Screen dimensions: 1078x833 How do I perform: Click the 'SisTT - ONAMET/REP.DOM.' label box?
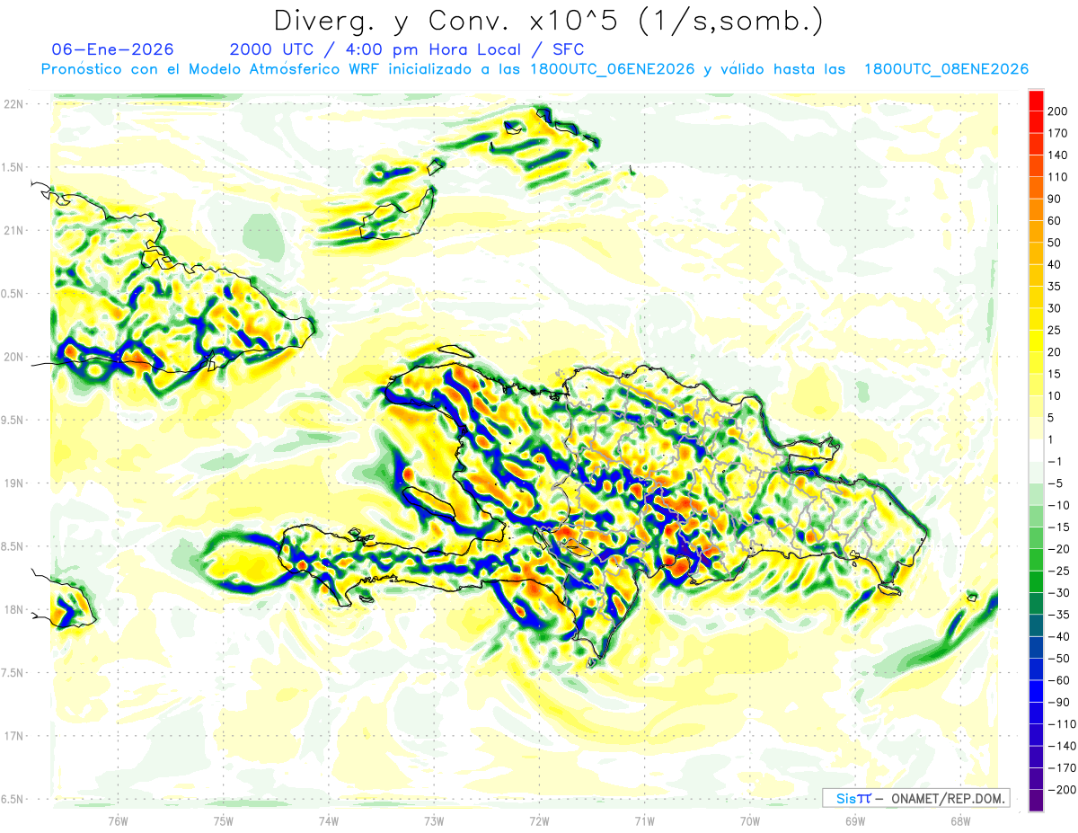pos(916,798)
